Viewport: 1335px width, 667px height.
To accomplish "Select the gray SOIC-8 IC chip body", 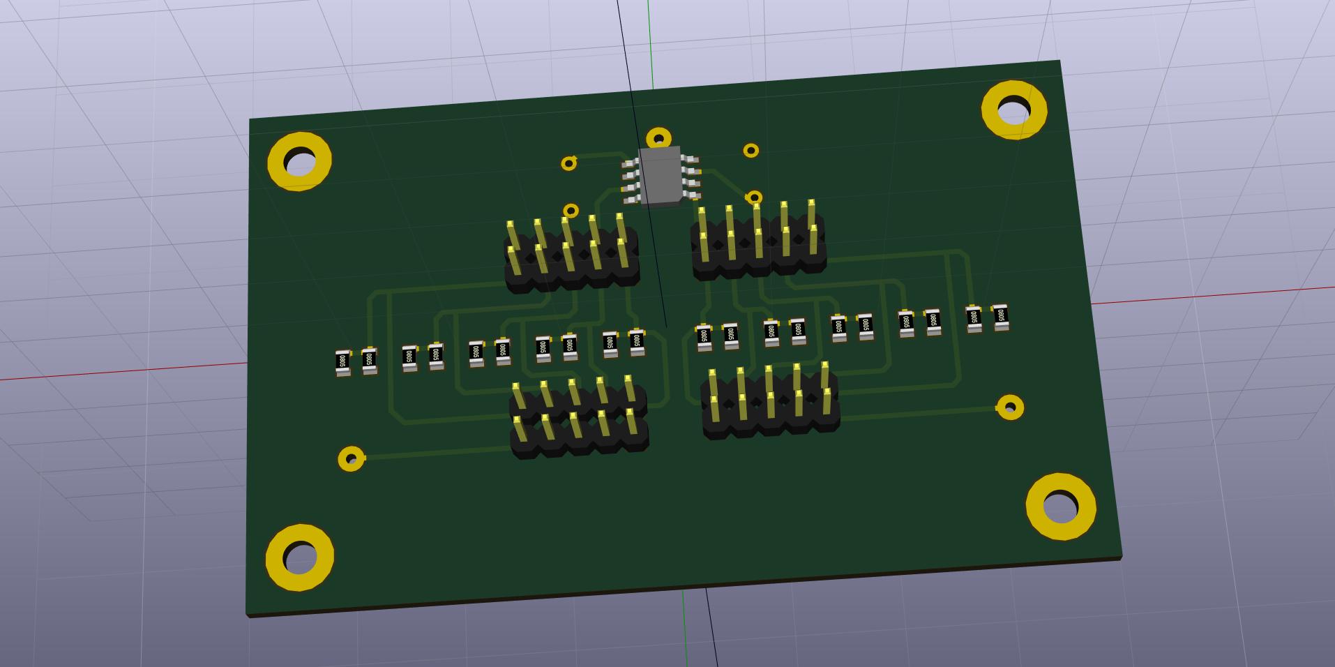I will 660,175.
